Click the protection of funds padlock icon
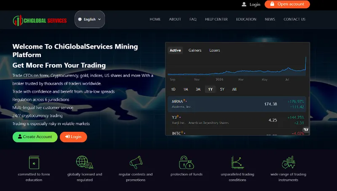 (186, 162)
